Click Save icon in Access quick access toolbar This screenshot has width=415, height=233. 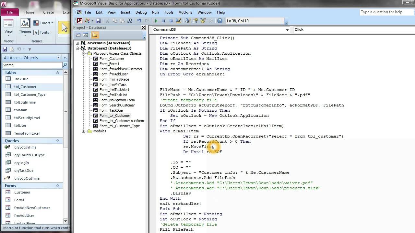click(x=5, y=49)
